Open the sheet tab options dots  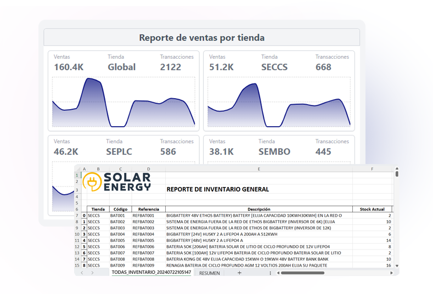click(x=270, y=273)
